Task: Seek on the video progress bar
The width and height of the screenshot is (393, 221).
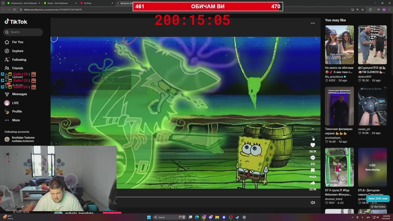Action: [x=219, y=197]
